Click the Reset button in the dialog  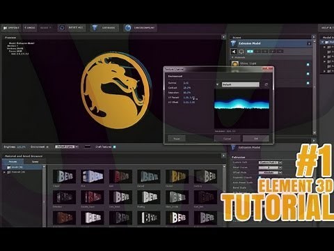[x=177, y=139]
